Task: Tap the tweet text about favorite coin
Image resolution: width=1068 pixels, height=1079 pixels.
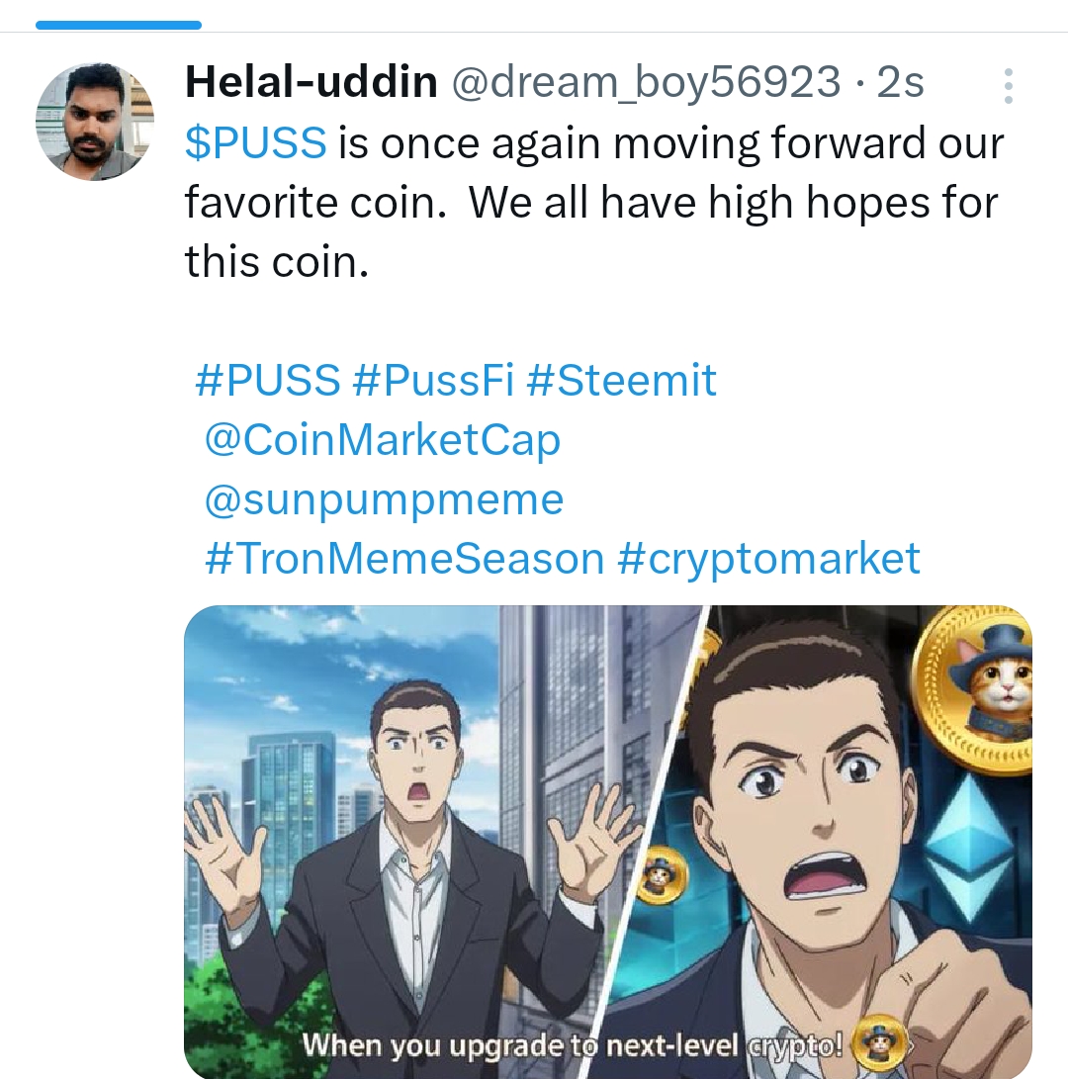Action: (x=594, y=203)
